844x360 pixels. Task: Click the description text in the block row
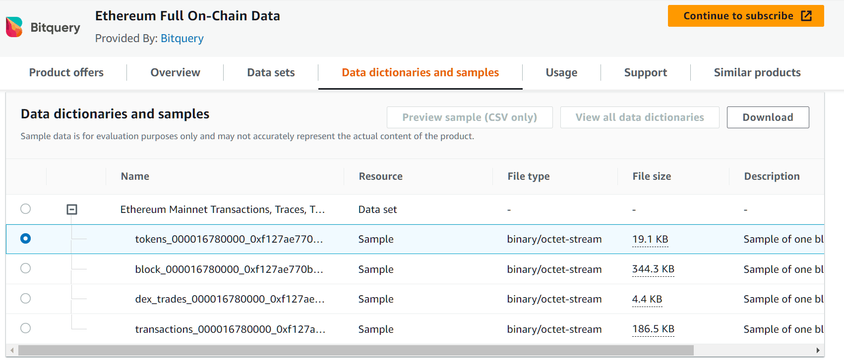(x=784, y=269)
